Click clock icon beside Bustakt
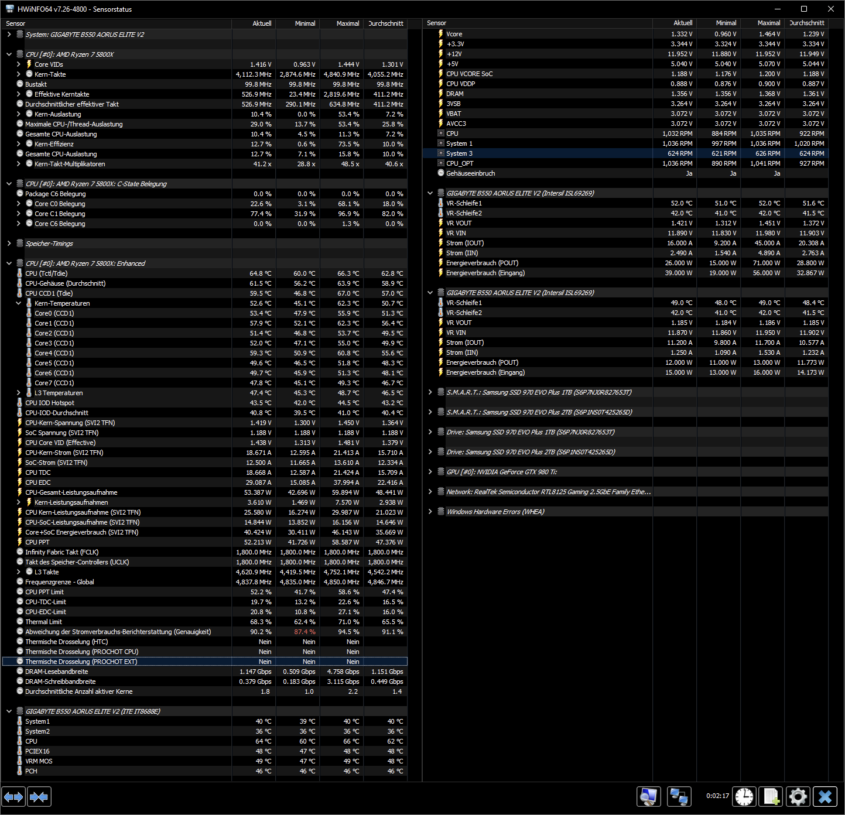Screen dimensions: 845x815 (x=19, y=84)
